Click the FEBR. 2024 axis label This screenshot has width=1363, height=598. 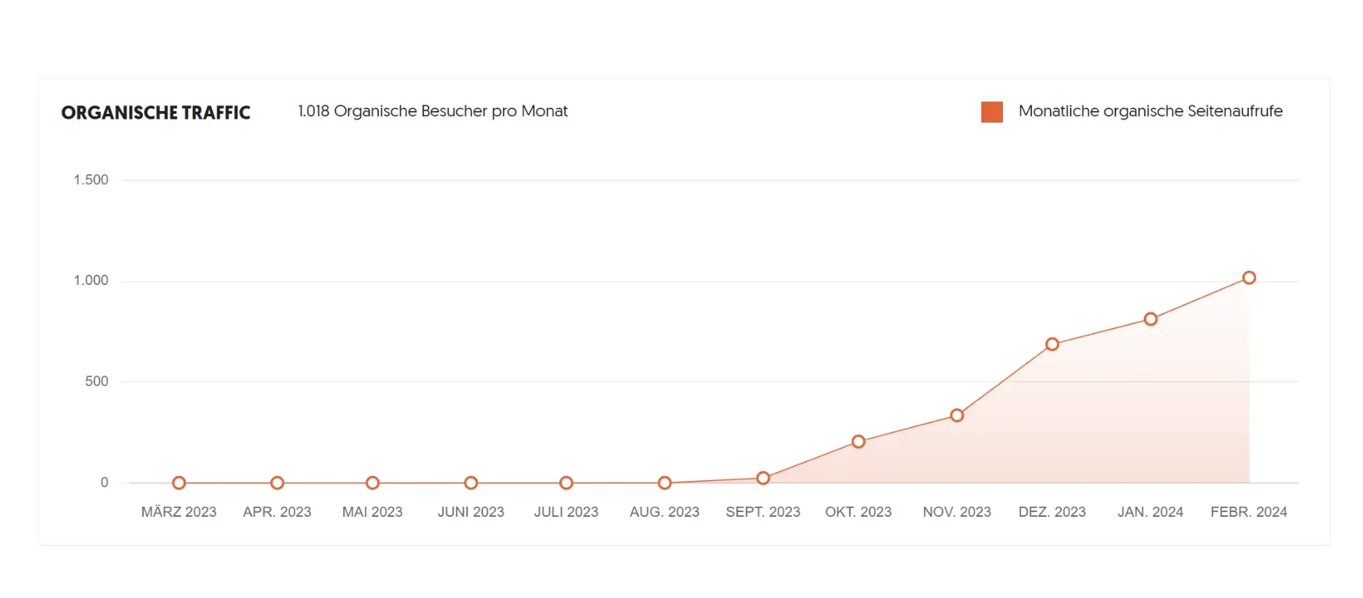tap(1248, 512)
